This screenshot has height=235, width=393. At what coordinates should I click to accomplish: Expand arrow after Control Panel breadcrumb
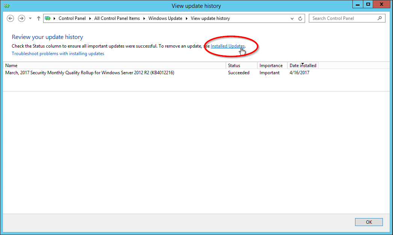(x=90, y=18)
